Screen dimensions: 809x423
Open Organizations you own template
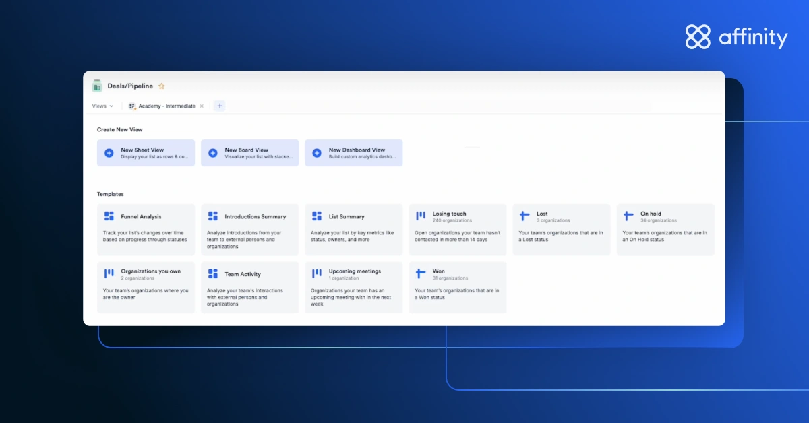tap(146, 288)
